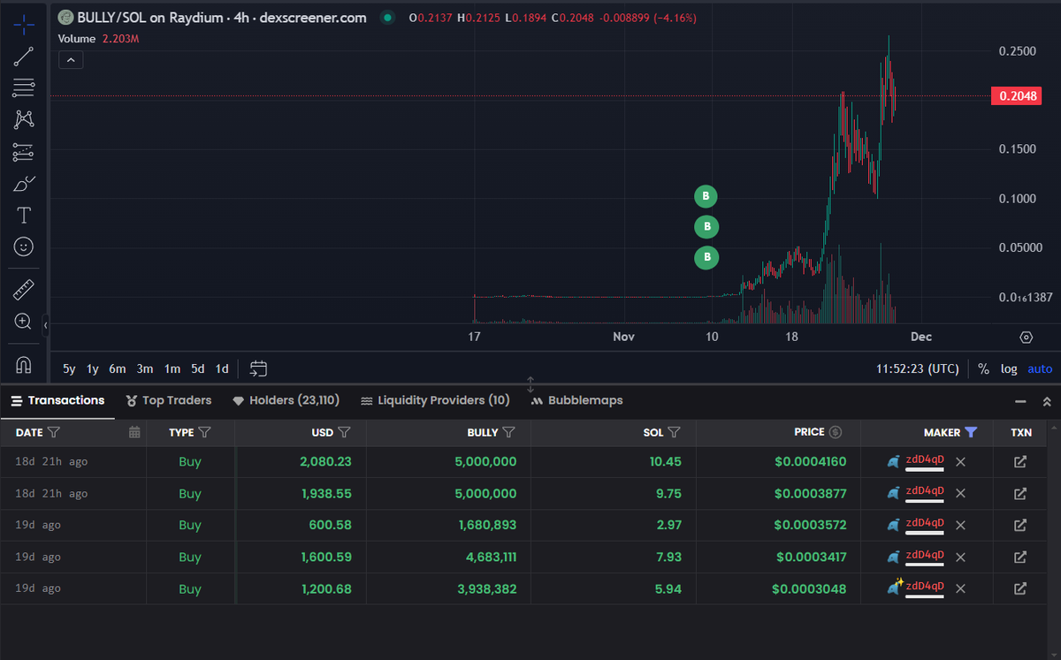Switch to the Transactions tab
Viewport: 1061px width, 660px height.
point(57,400)
